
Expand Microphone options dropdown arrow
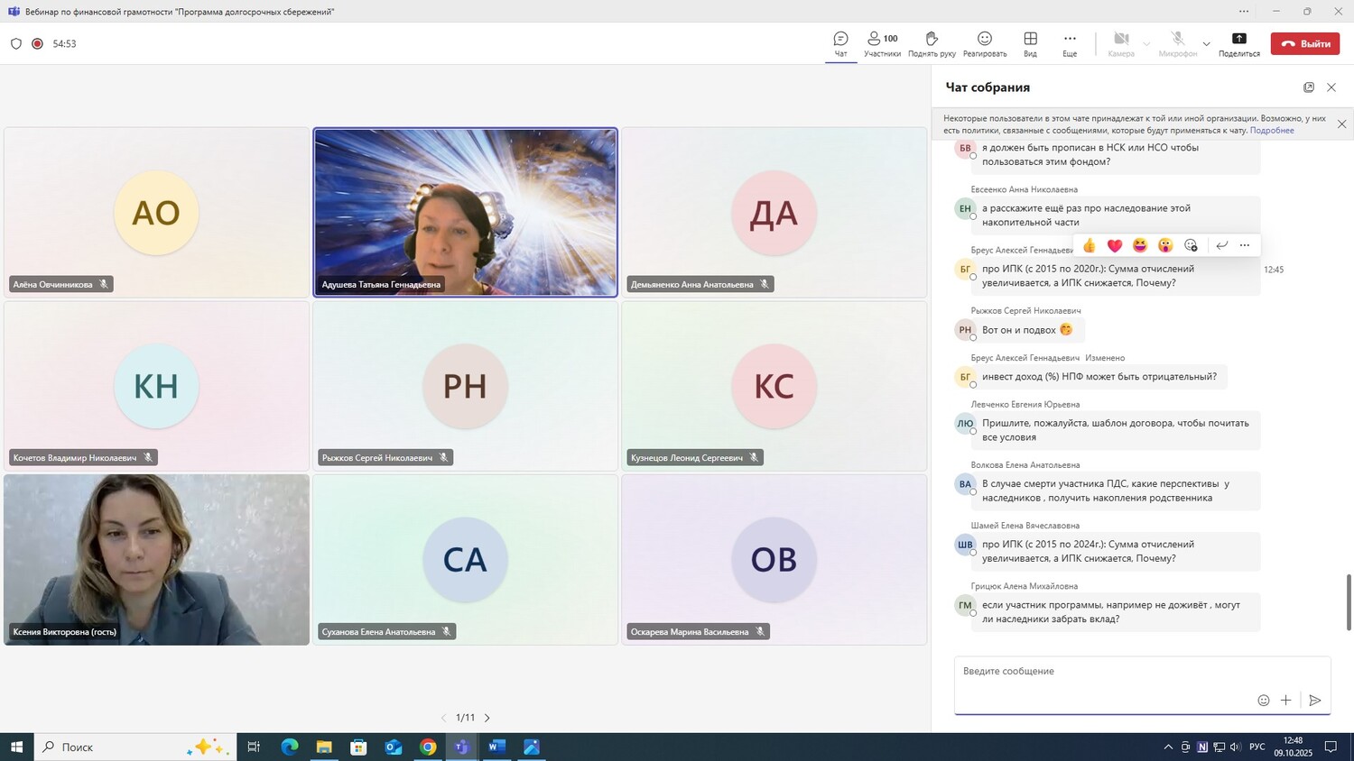coord(1206,43)
